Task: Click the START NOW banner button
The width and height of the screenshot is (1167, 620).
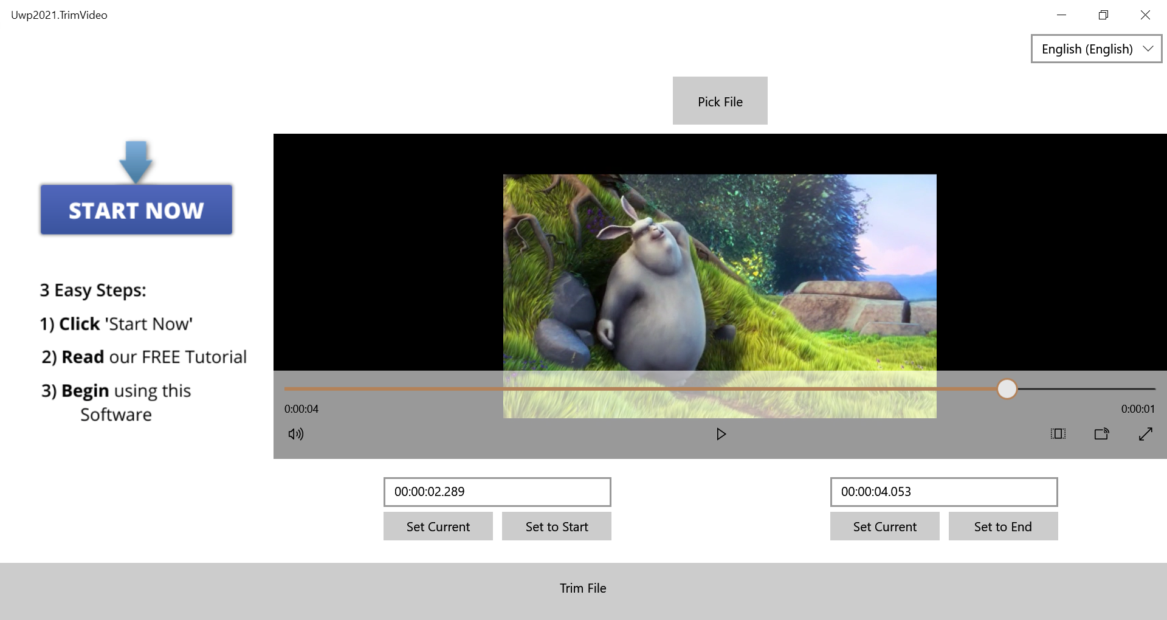Action: [x=136, y=210]
